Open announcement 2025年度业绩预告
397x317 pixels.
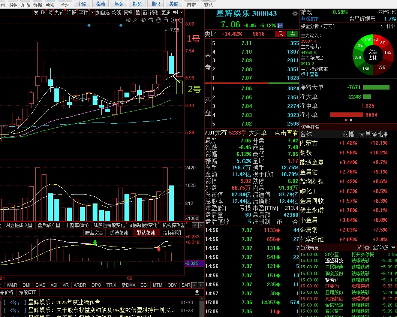coord(64,302)
